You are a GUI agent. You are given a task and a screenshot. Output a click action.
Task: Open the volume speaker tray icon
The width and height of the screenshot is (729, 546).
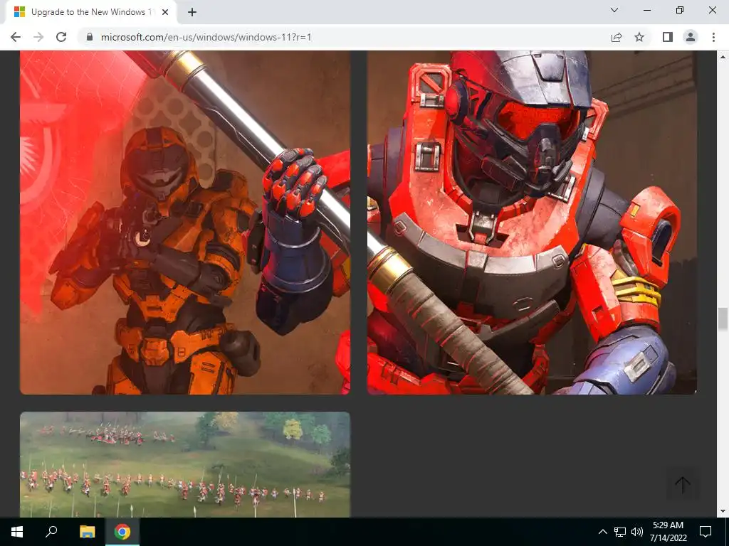(x=637, y=532)
